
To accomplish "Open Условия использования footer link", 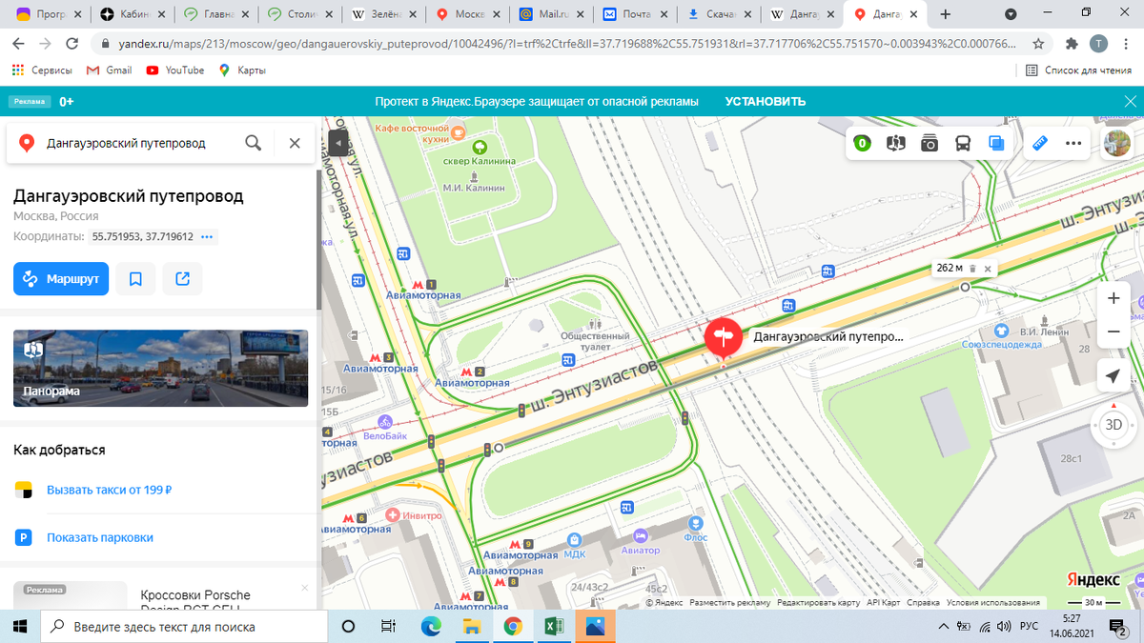I will click(x=994, y=602).
